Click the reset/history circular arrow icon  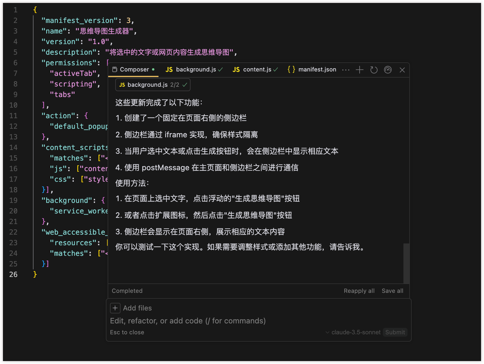tap(374, 70)
